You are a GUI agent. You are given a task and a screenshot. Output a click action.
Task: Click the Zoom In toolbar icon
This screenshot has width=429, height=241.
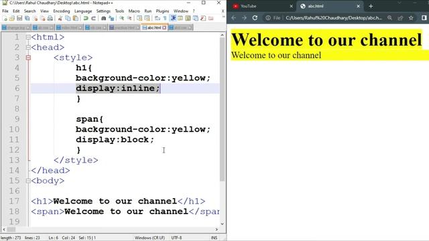(121, 18)
